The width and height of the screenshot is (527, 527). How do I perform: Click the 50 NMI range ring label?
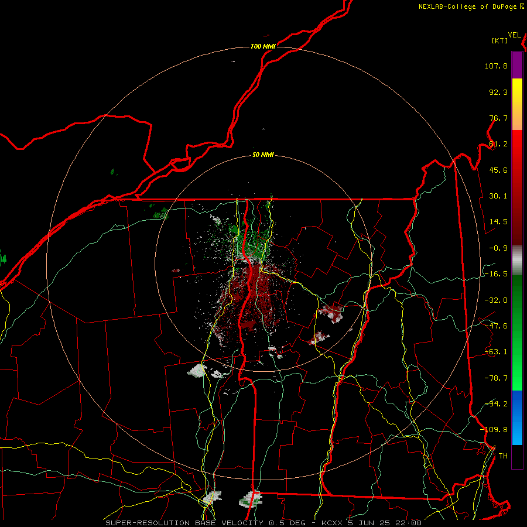(263, 155)
